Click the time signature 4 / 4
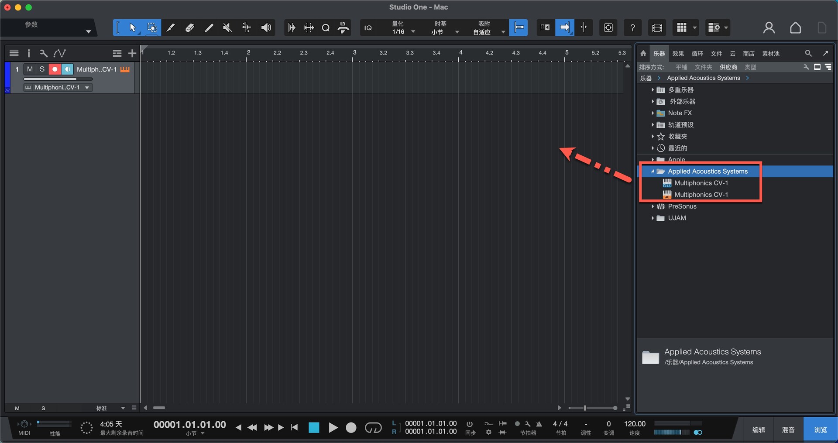 pos(560,424)
